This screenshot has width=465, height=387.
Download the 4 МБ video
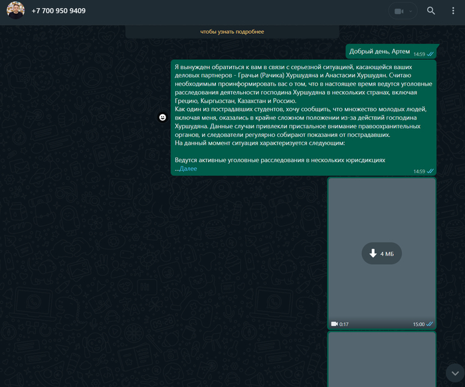point(381,254)
